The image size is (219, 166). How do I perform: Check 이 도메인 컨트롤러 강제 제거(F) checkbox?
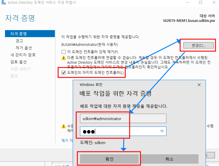64,52
